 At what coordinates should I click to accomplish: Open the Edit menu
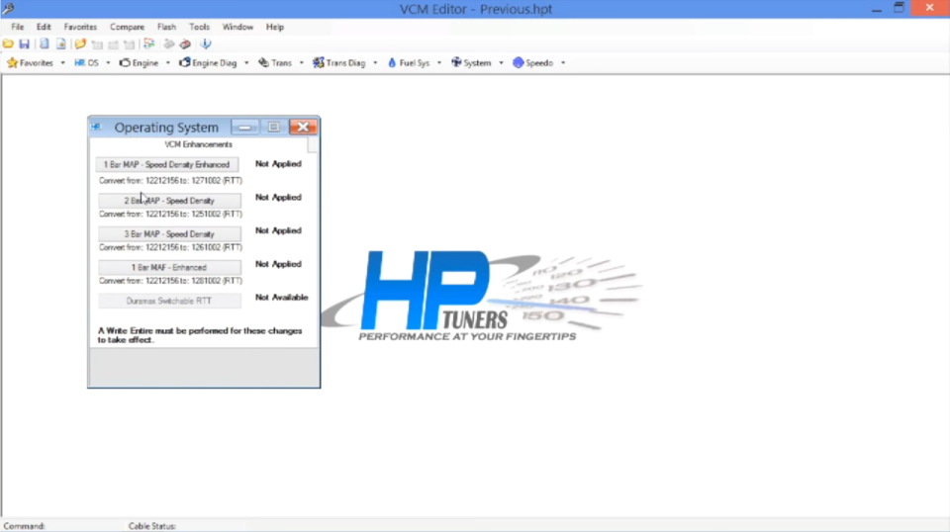(x=44, y=27)
